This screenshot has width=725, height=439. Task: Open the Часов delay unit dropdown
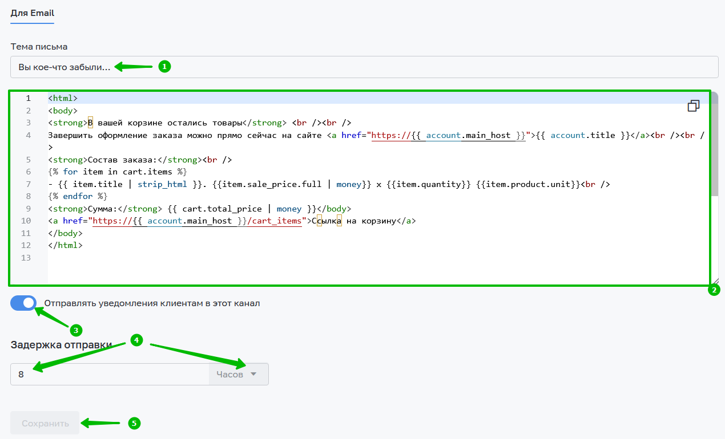tap(239, 375)
